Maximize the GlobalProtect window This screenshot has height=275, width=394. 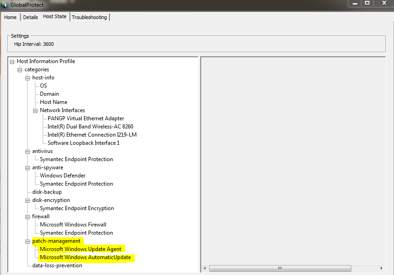[367, 3]
